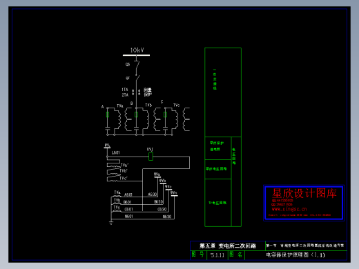The height and width of the screenshot is (269, 359).
Task: Click the green fuse on phase B
Action: pyautogui.click(x=136, y=114)
